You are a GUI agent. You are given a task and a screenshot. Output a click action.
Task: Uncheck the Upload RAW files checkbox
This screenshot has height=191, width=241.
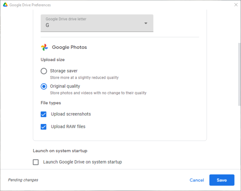(44, 127)
